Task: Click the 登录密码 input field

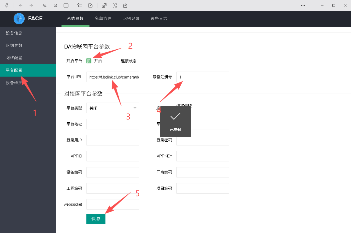Action: (203, 140)
